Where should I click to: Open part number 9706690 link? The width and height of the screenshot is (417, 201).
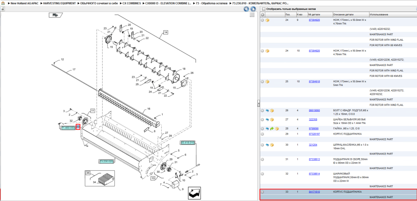point(313,129)
